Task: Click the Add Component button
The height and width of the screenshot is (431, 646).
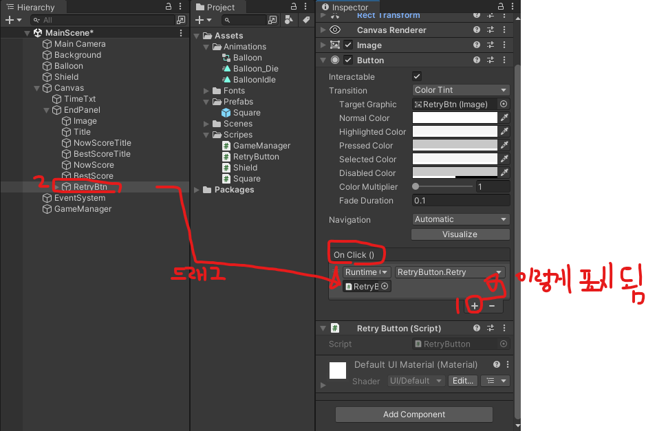Action: coord(414,415)
